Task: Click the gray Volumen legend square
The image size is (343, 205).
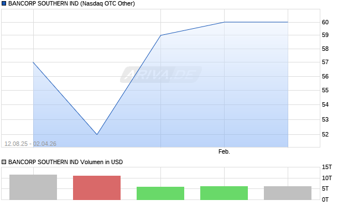Action: click(x=4, y=162)
